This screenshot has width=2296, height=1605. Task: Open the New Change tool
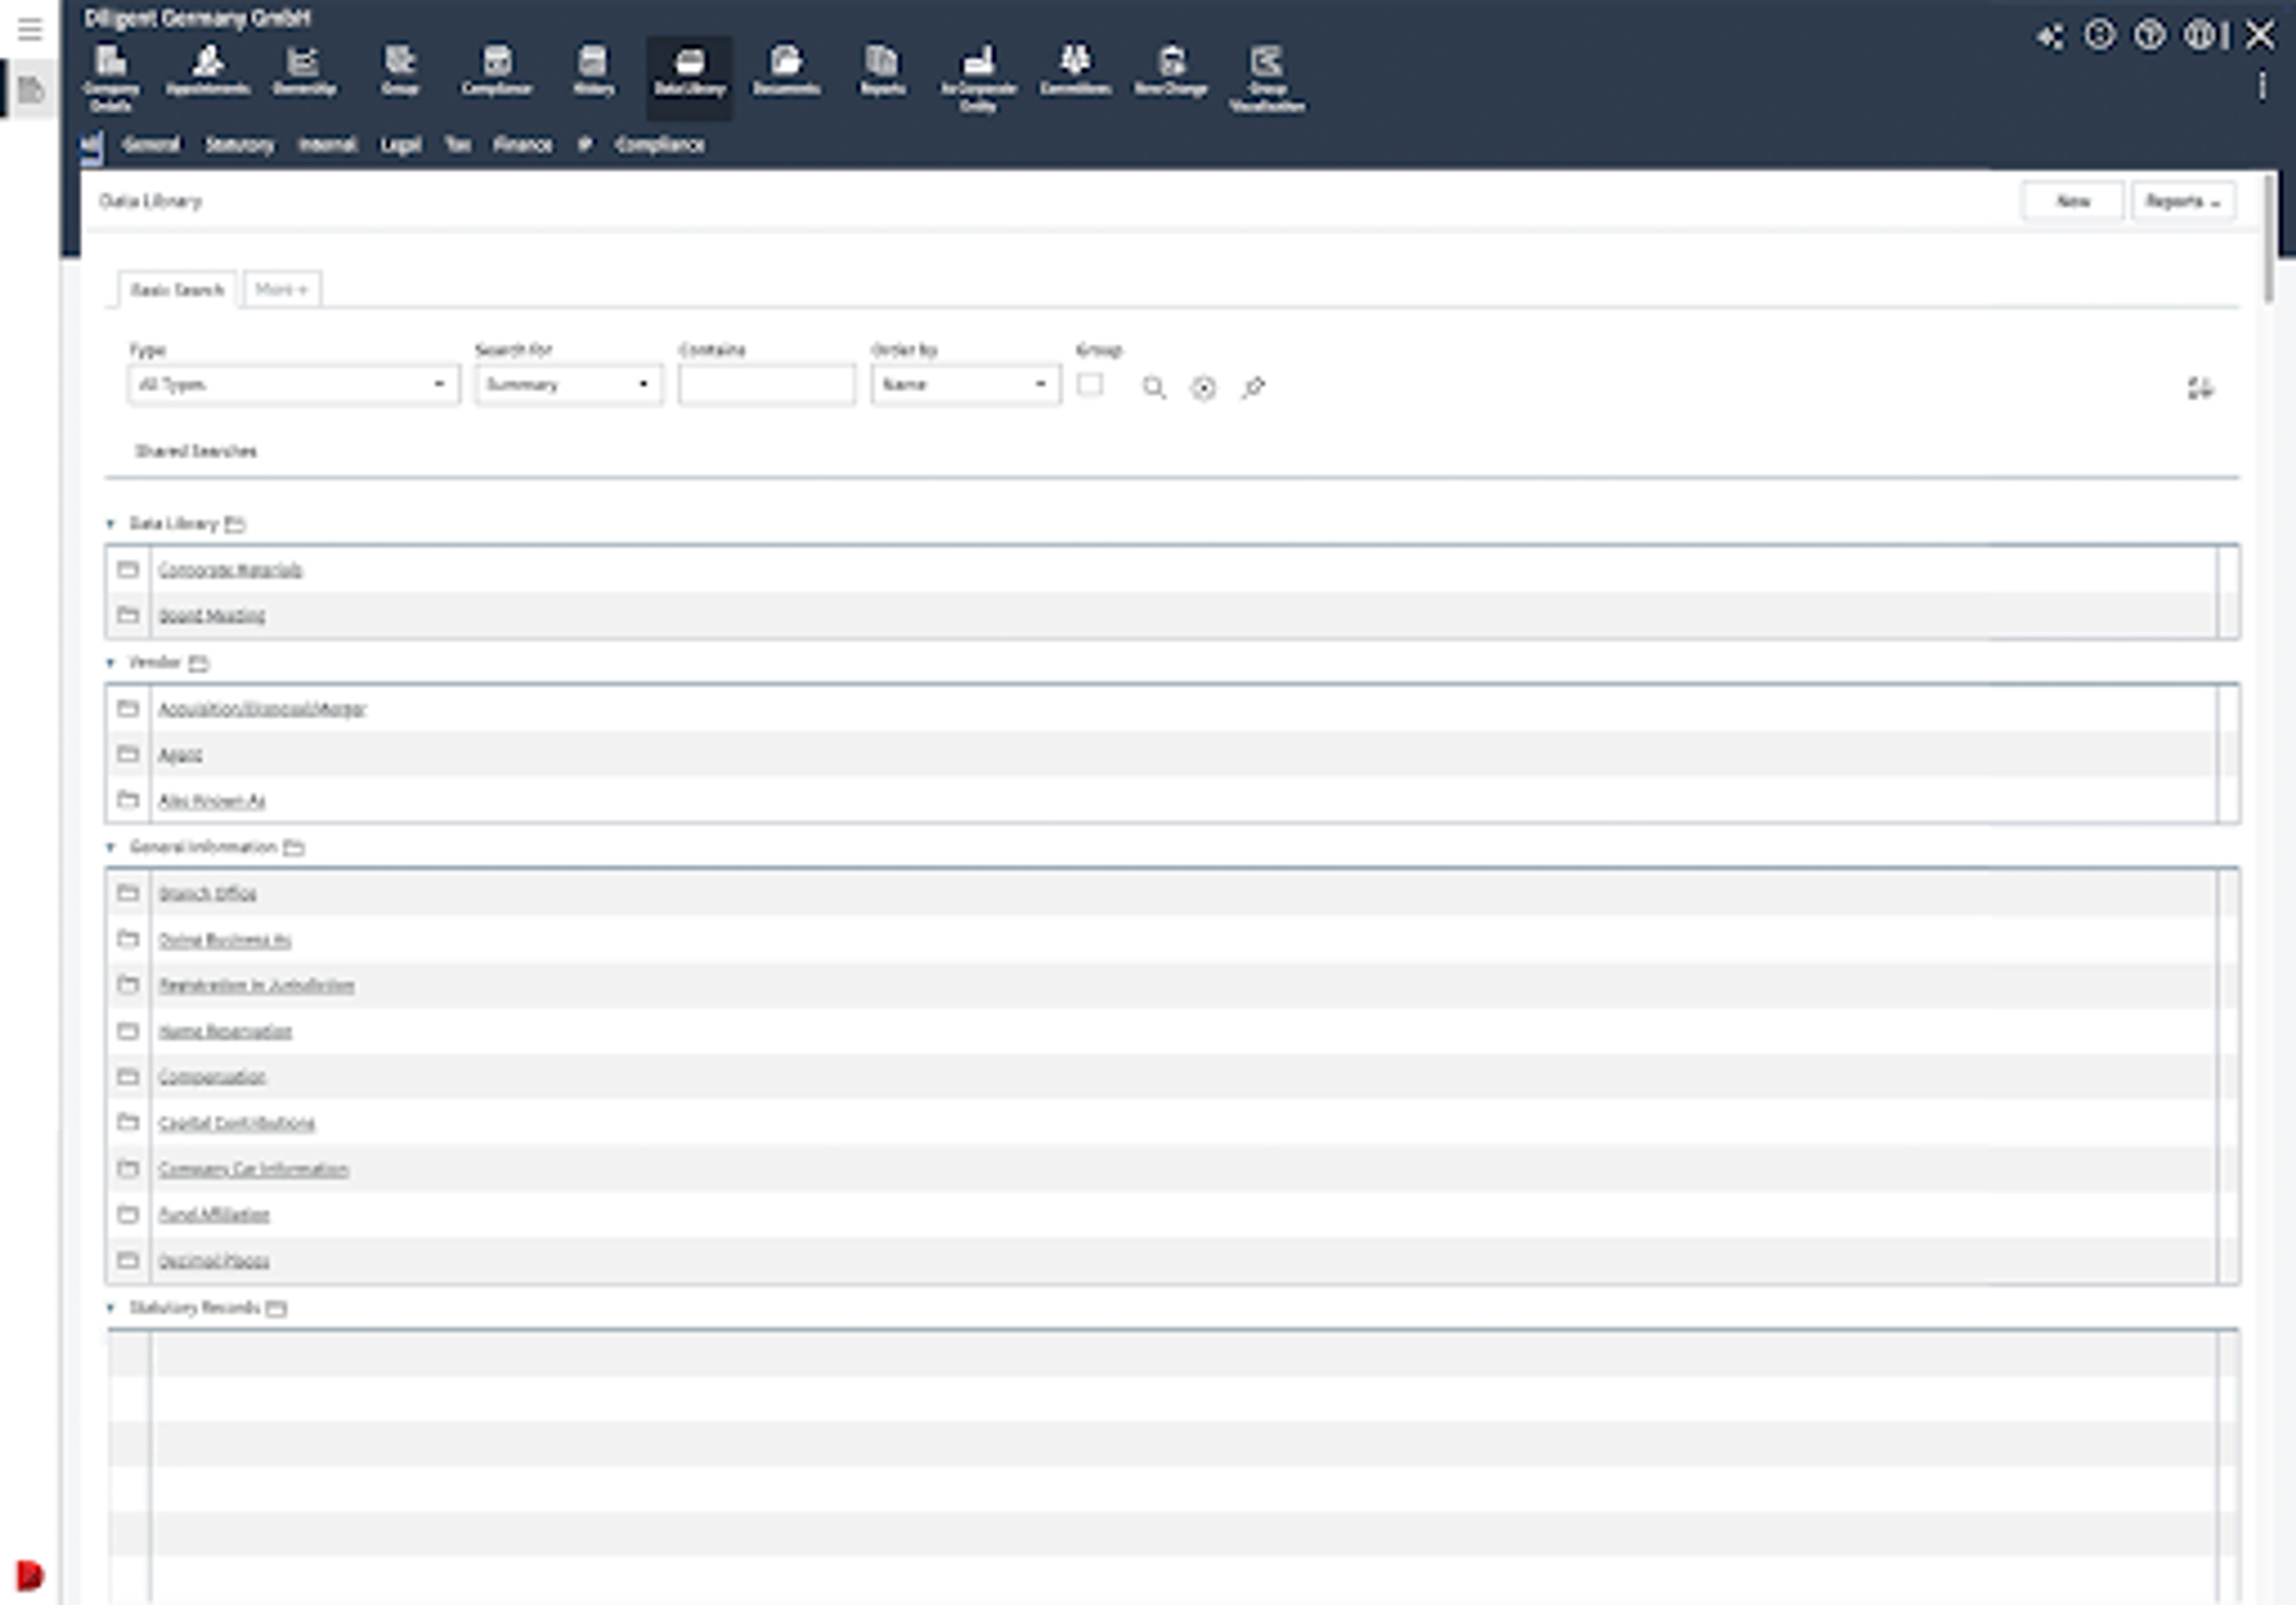pos(1171,70)
